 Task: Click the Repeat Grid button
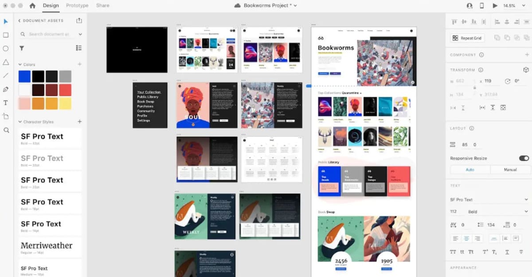[467, 38]
